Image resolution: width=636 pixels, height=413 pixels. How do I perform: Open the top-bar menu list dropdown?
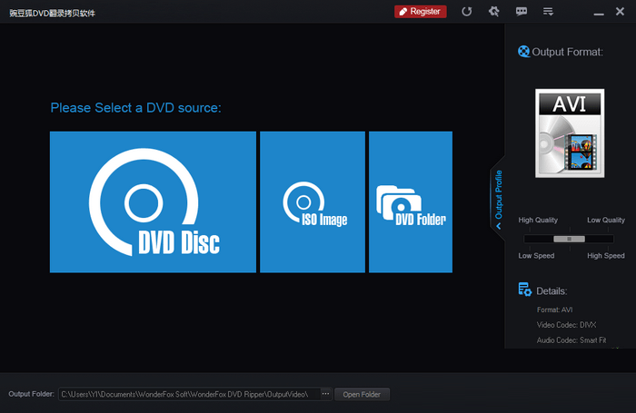pos(548,12)
